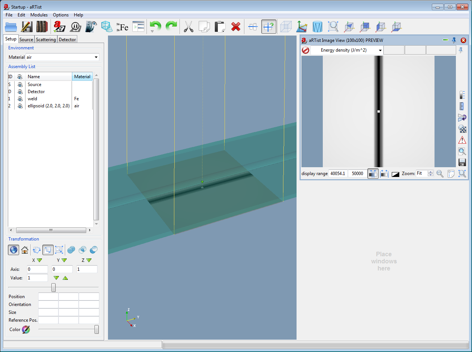The image size is (472, 352).
Task: Open the Y axis green arrow dropdown
Action: click(x=64, y=260)
